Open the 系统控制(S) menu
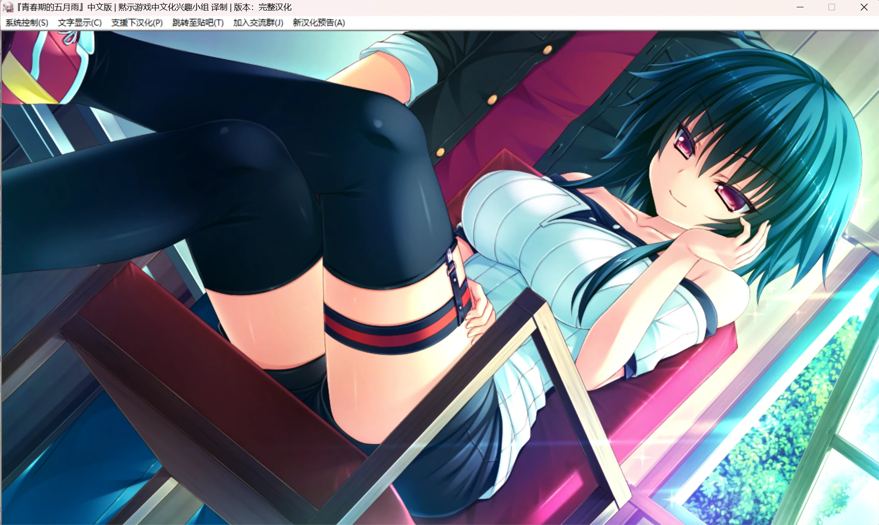 coord(27,23)
